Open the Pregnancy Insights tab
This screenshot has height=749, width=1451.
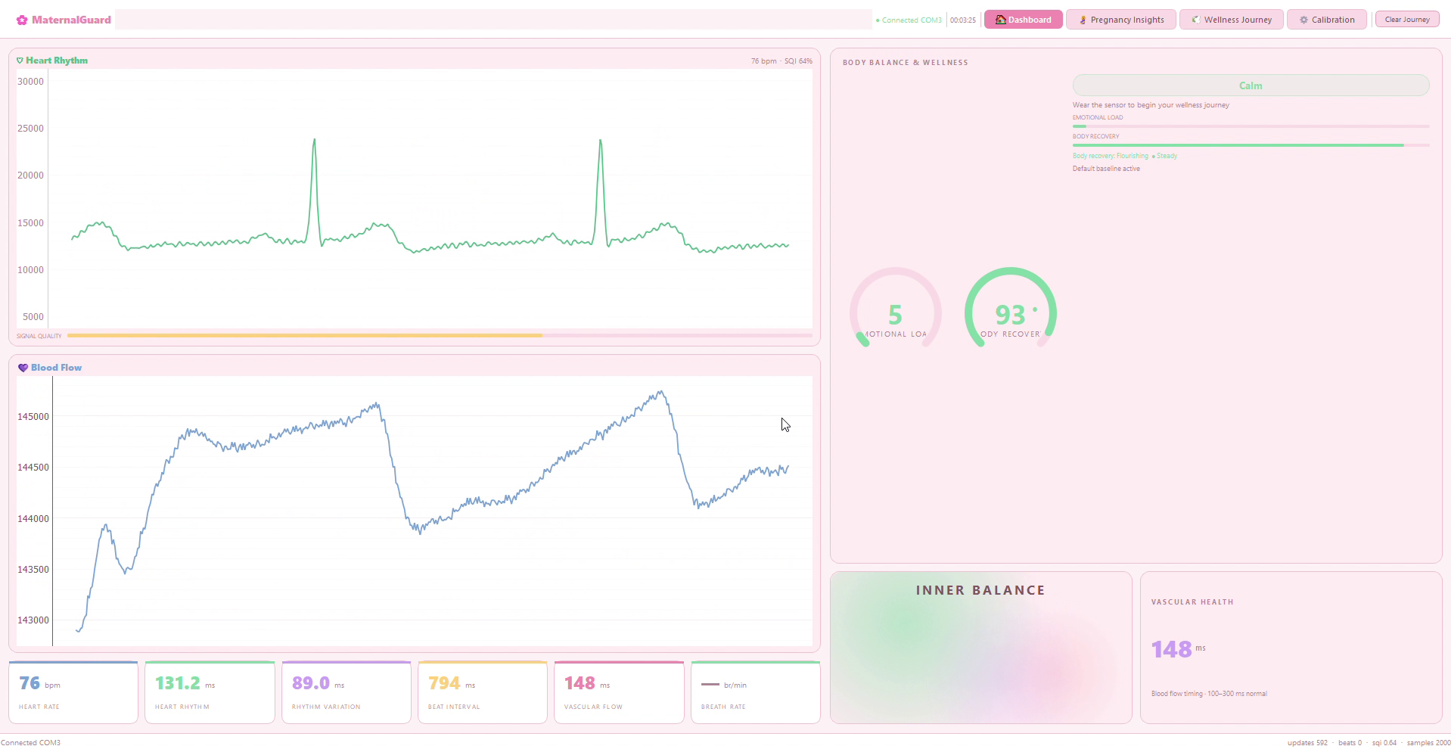(1120, 20)
